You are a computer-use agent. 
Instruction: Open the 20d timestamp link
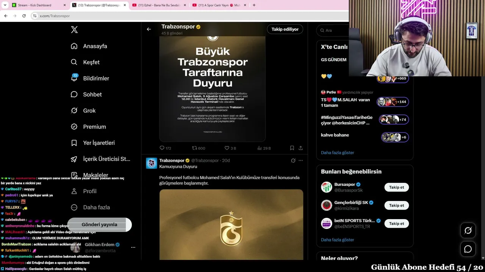[226, 161]
